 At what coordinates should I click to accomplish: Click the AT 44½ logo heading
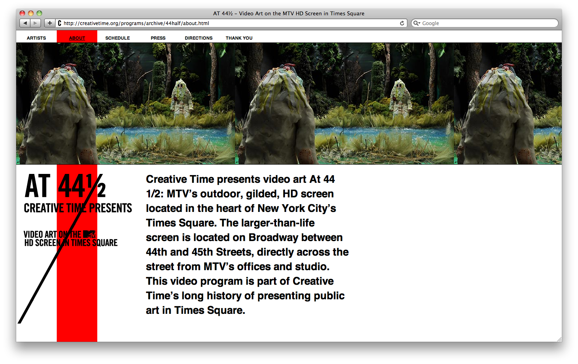[65, 186]
